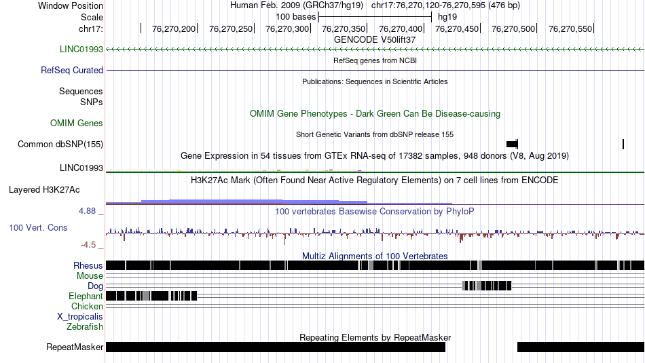
Task: Click the thin rightmost dbSNP variant mark
Action: click(623, 145)
